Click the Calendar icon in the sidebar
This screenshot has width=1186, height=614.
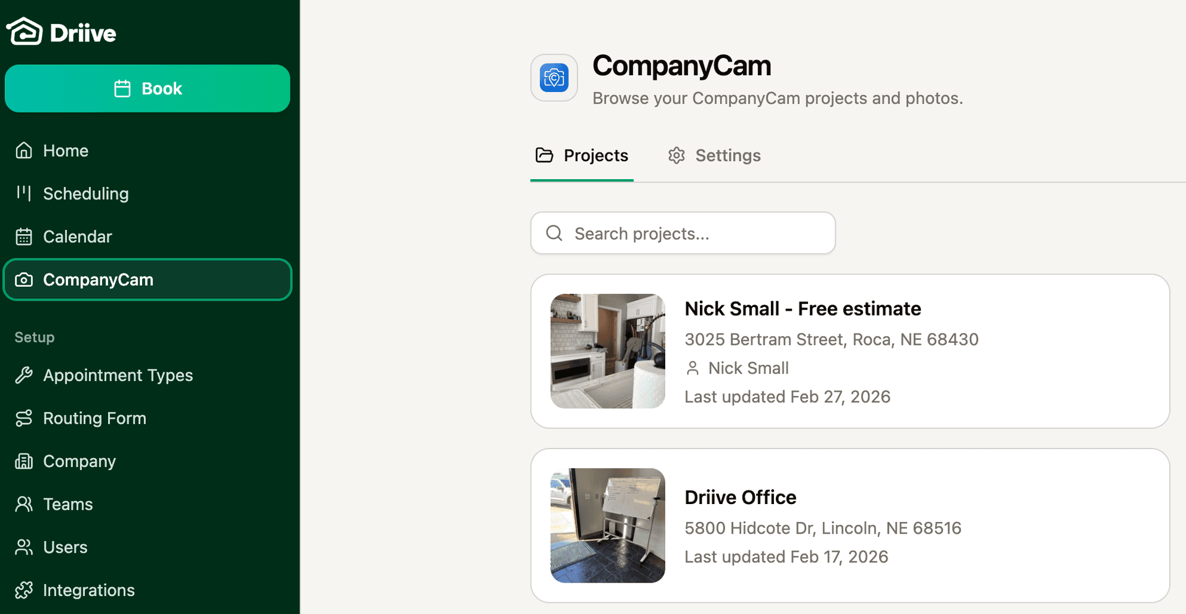[x=23, y=237]
